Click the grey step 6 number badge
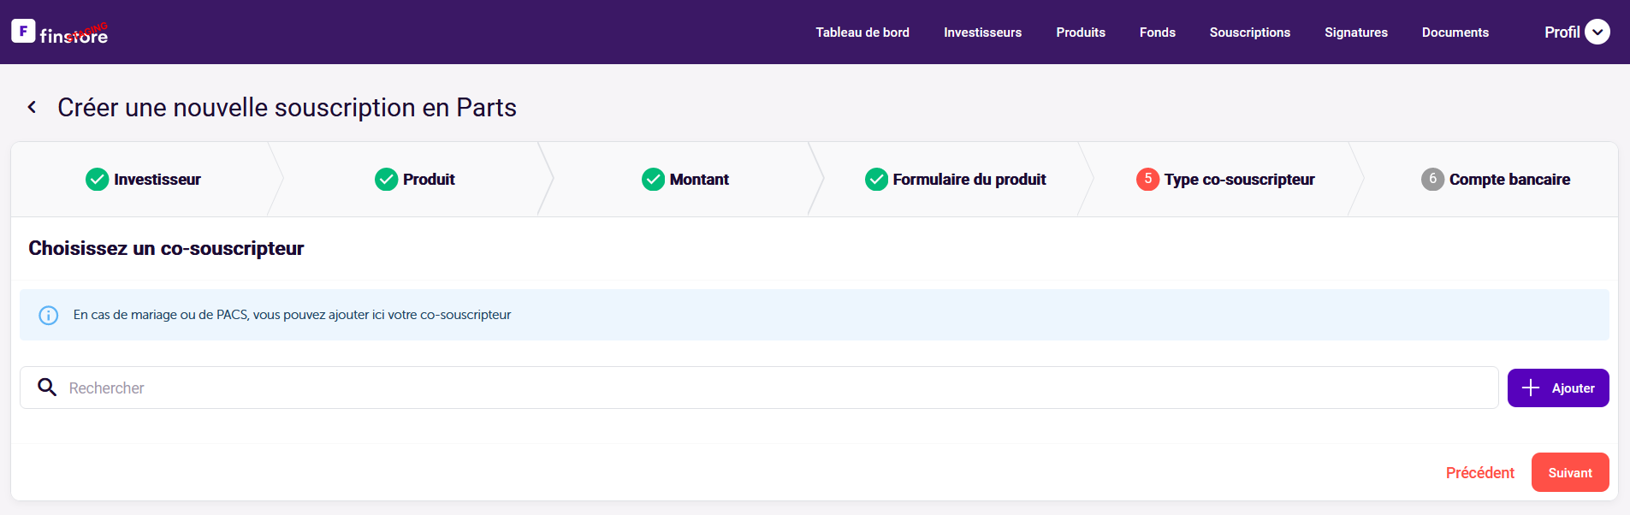Viewport: 1630px width, 515px height. click(x=1432, y=179)
